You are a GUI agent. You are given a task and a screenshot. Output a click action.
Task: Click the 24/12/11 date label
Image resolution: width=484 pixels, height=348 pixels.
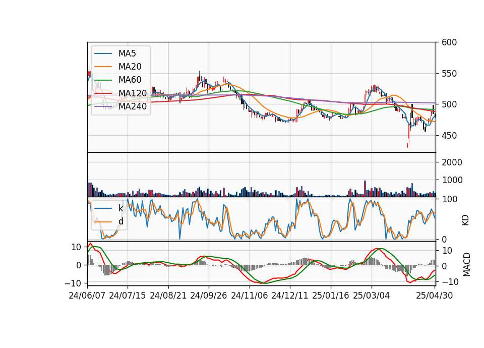click(x=290, y=296)
